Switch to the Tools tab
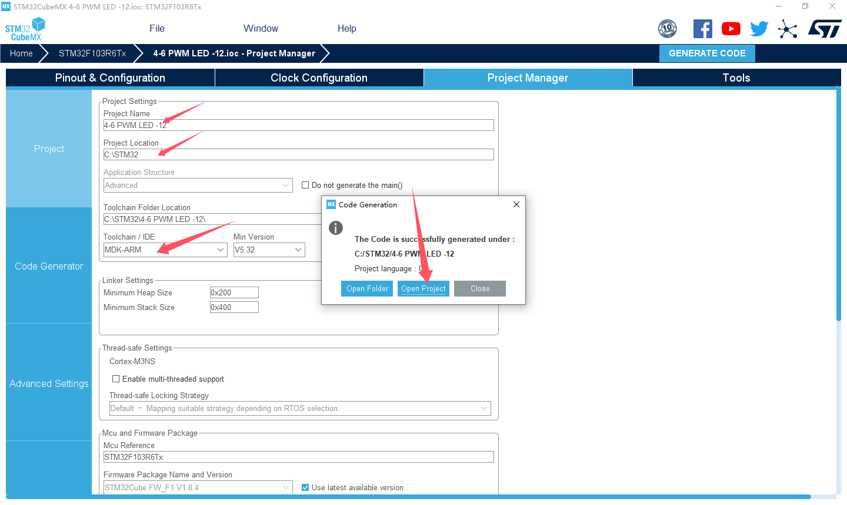847x505 pixels. 736,78
